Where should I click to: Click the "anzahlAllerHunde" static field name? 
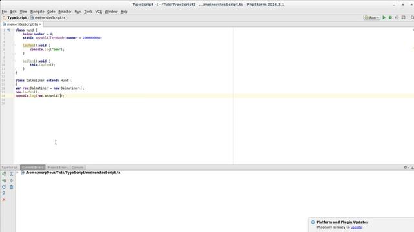coord(50,38)
